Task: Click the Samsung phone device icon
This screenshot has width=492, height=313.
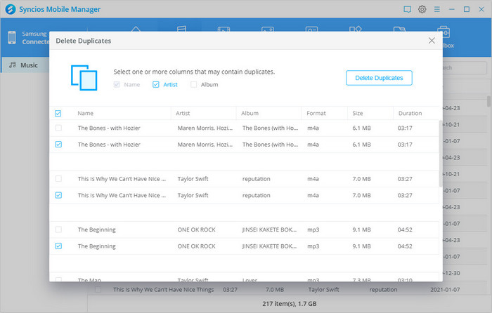Action: pyautogui.click(x=12, y=37)
